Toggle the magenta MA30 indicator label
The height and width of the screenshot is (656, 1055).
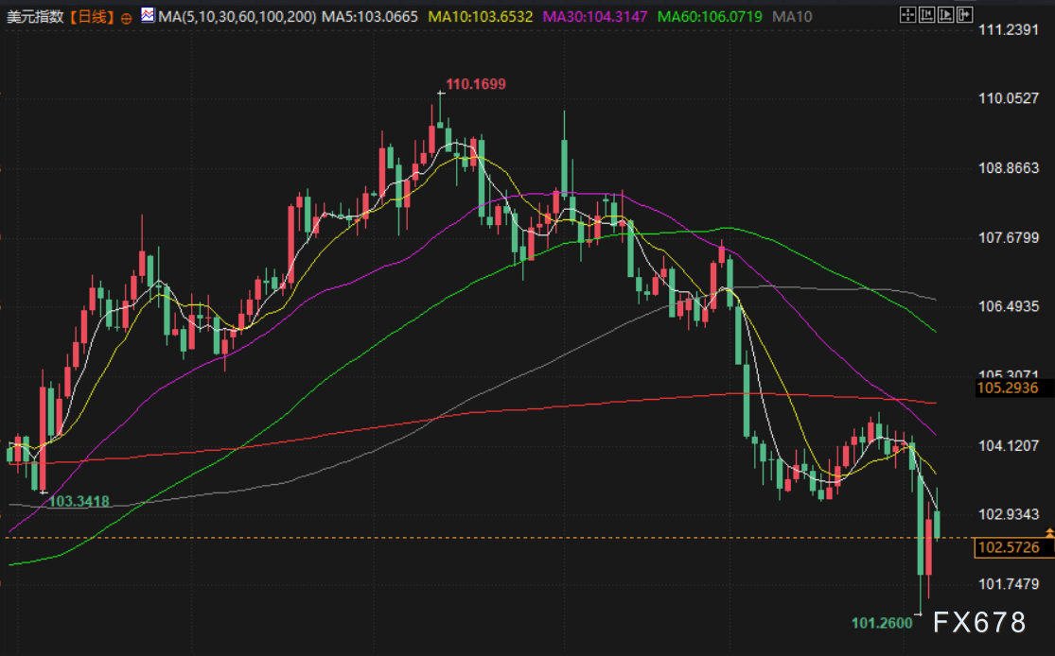(x=594, y=16)
